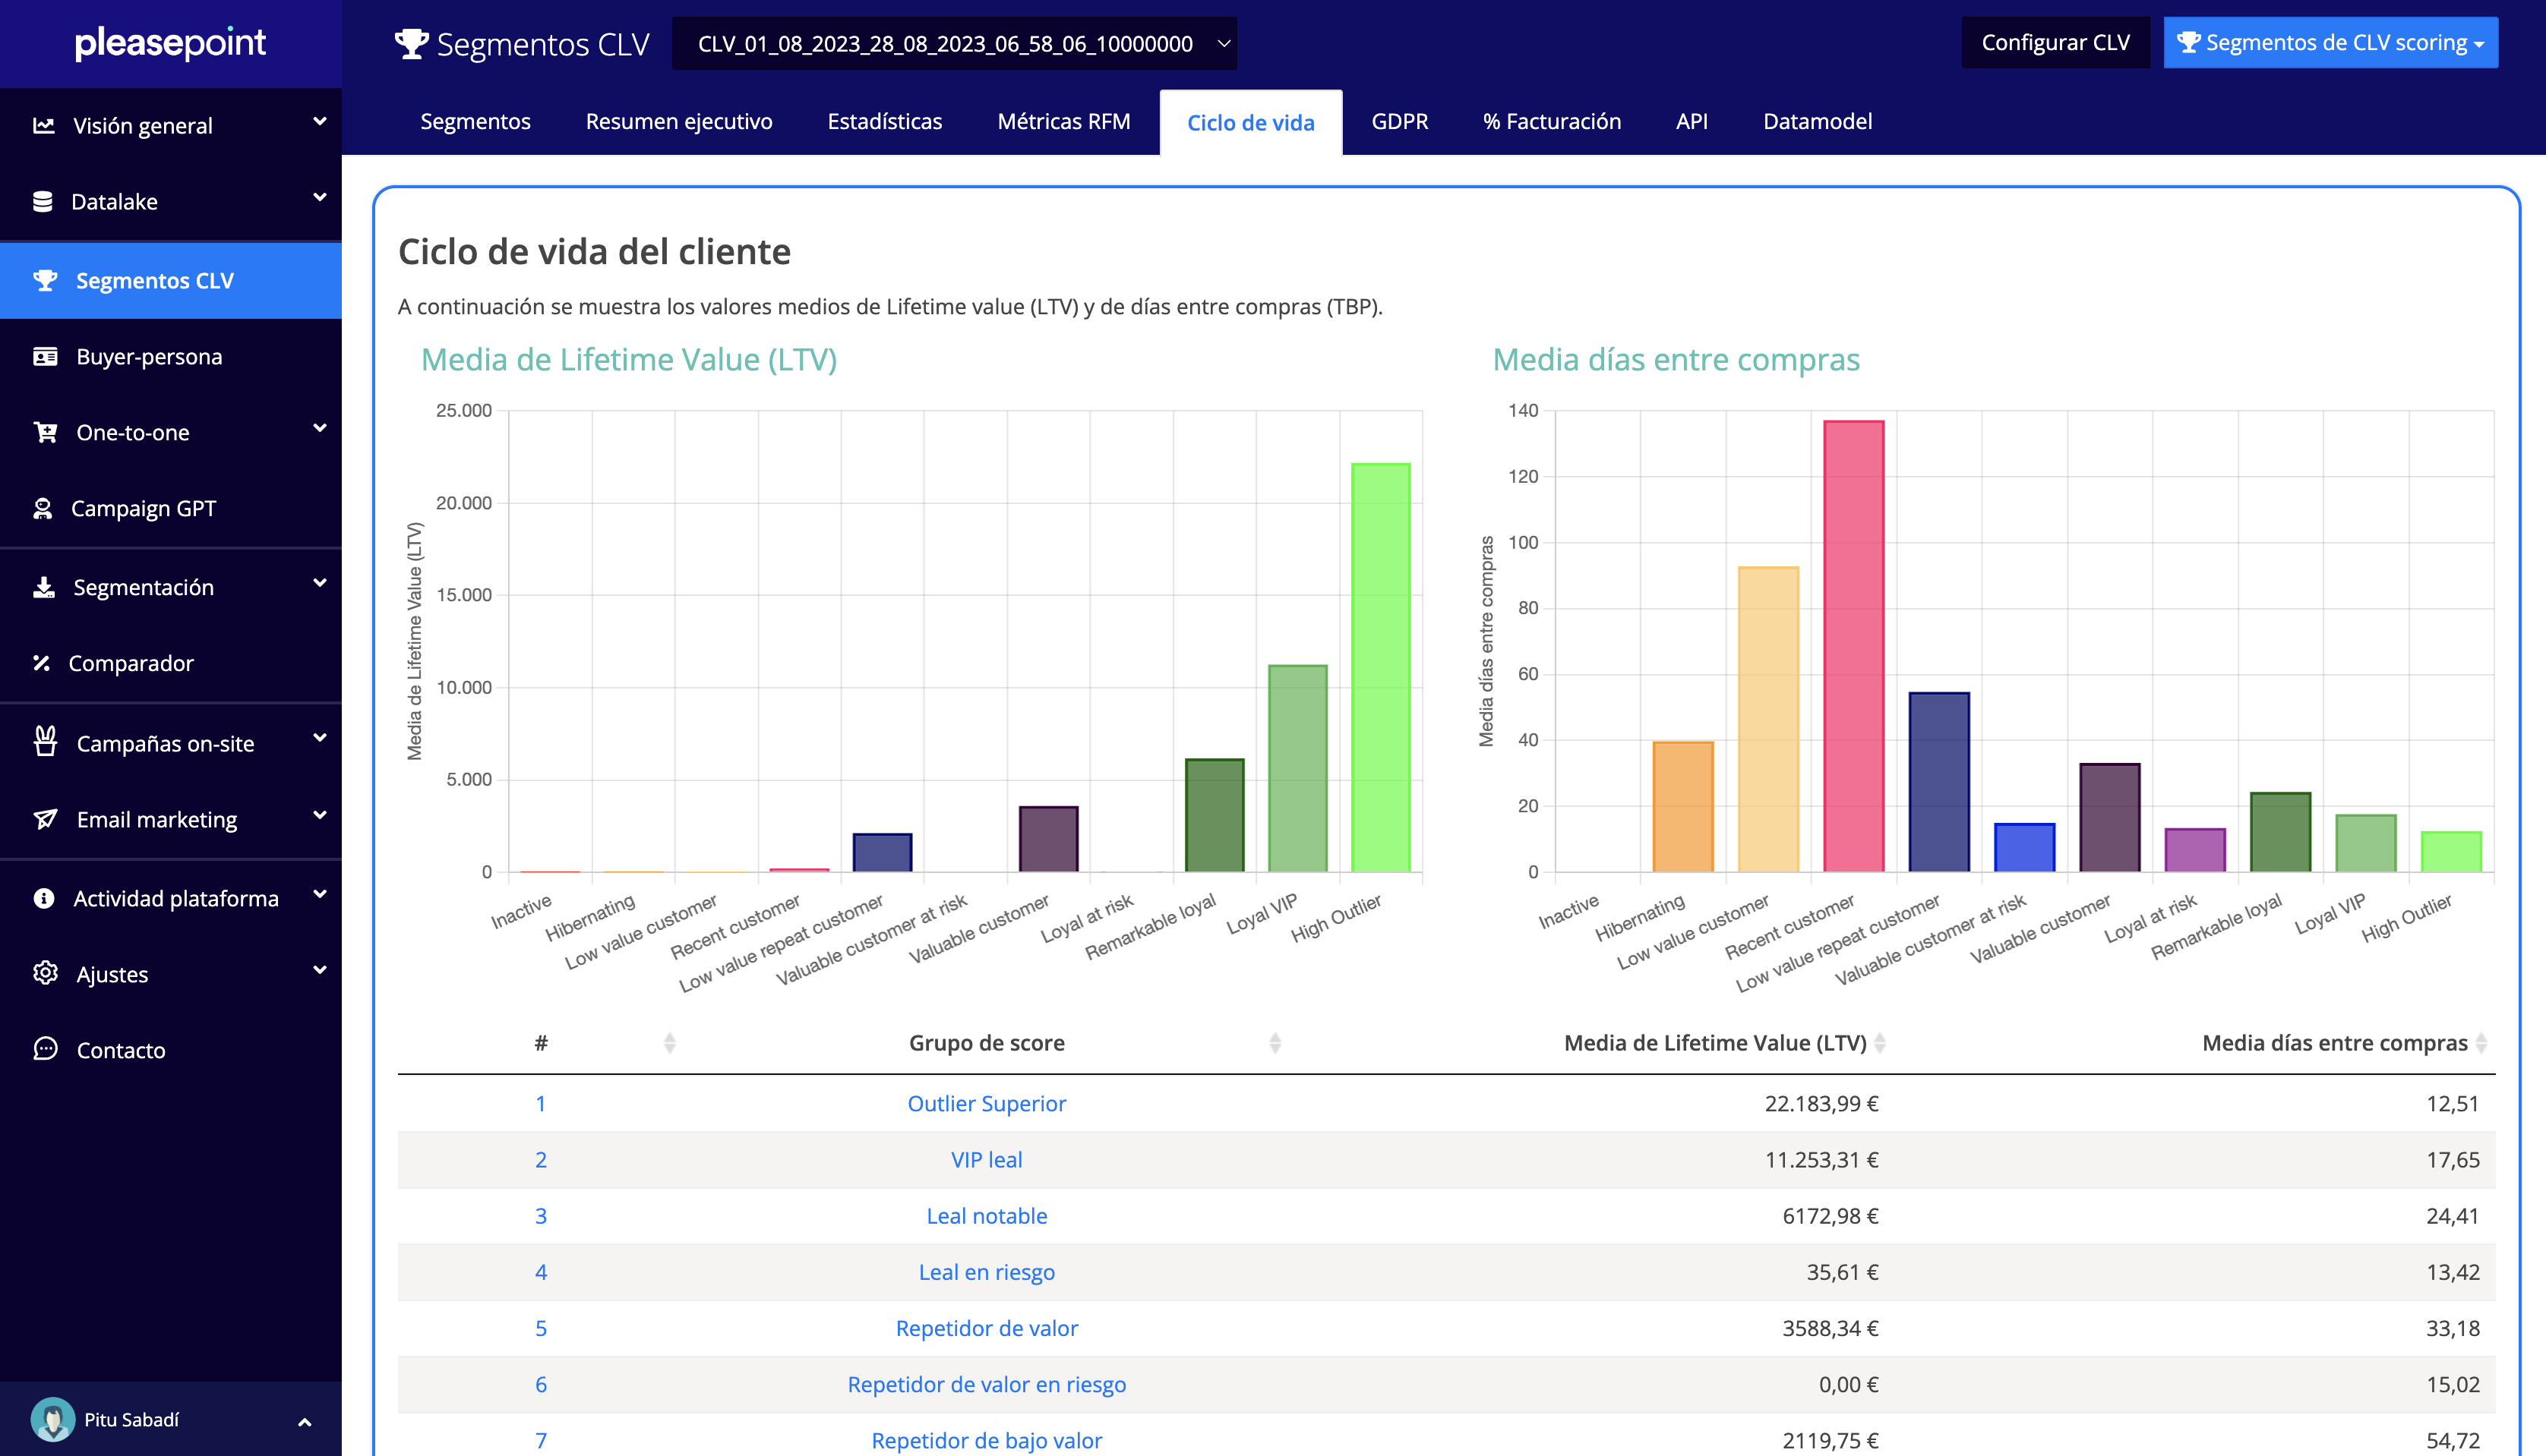Open the Outlier Superior segment link
Image resolution: width=2546 pixels, height=1456 pixels.
pos(987,1103)
